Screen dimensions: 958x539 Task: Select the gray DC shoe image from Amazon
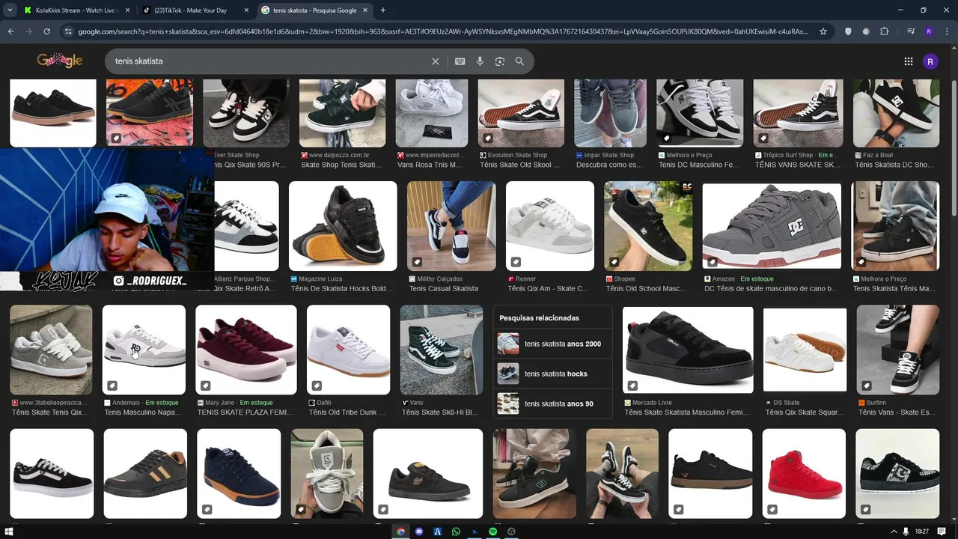[771, 227]
